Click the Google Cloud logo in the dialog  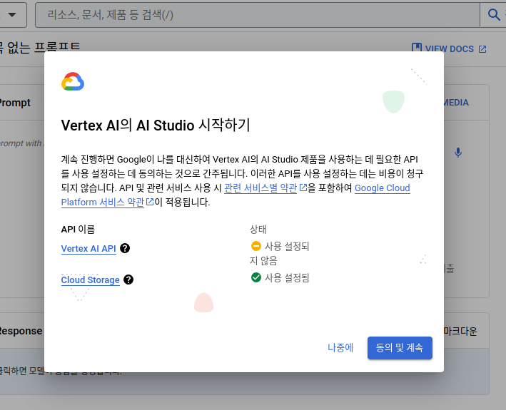point(73,83)
